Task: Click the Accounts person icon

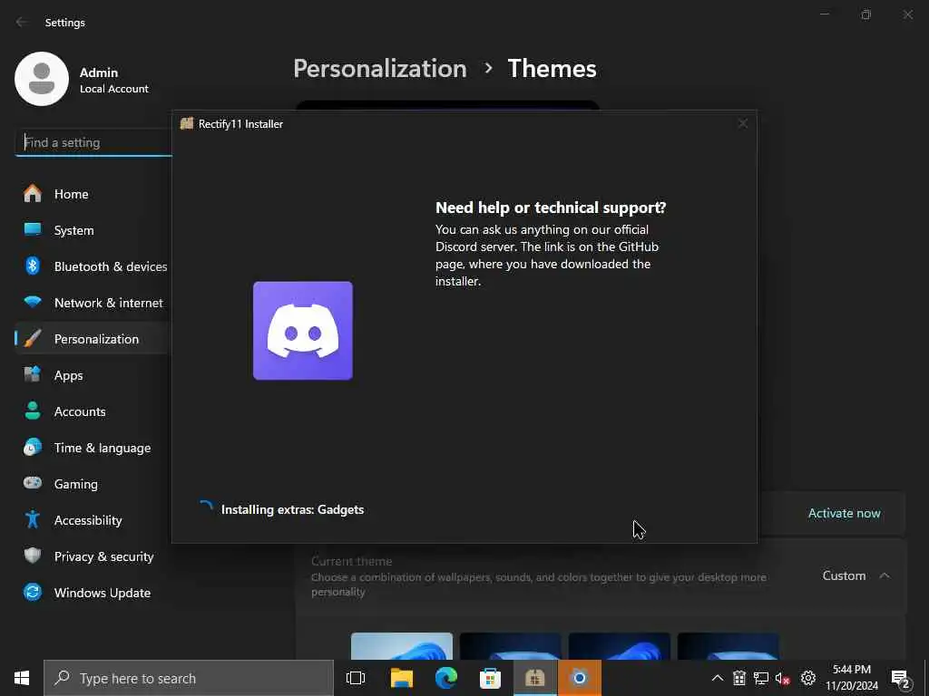Action: (33, 411)
